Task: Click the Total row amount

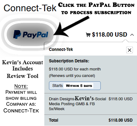Action: coord(121,120)
